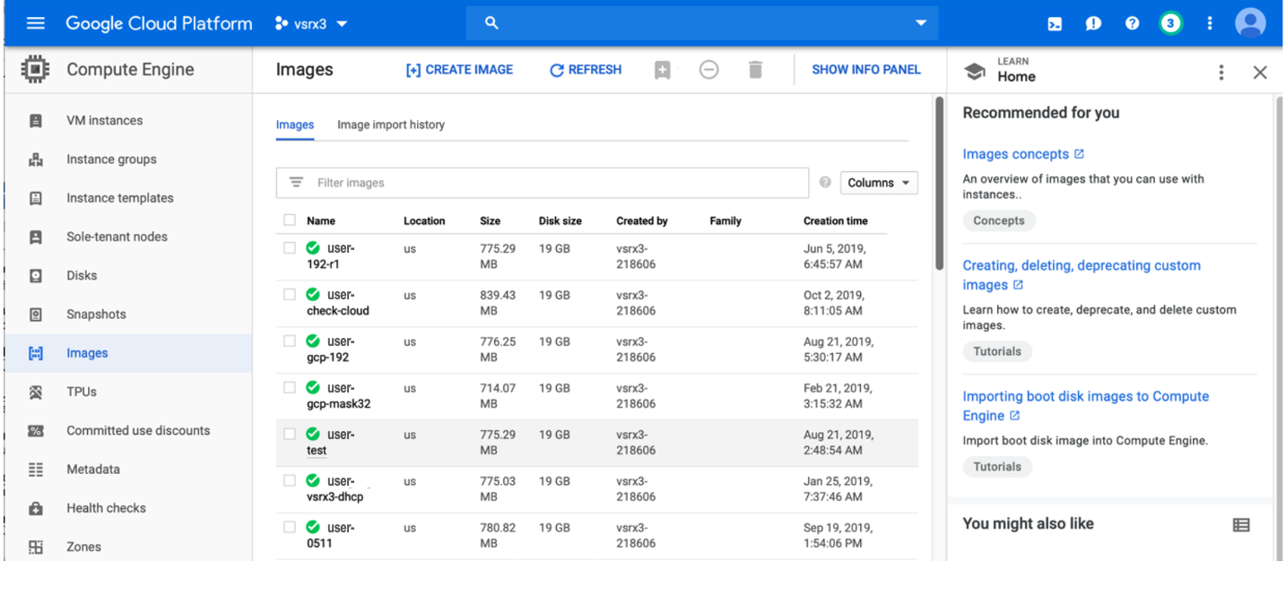This screenshot has width=1286, height=613.
Task: Open Snapshots in the sidebar
Action: click(96, 315)
